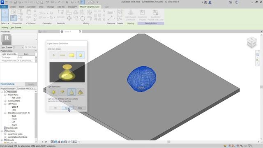263x148 pixels.
Task: Click the Text (A) icon in quick access toolbar
Action: tap(67, 2)
